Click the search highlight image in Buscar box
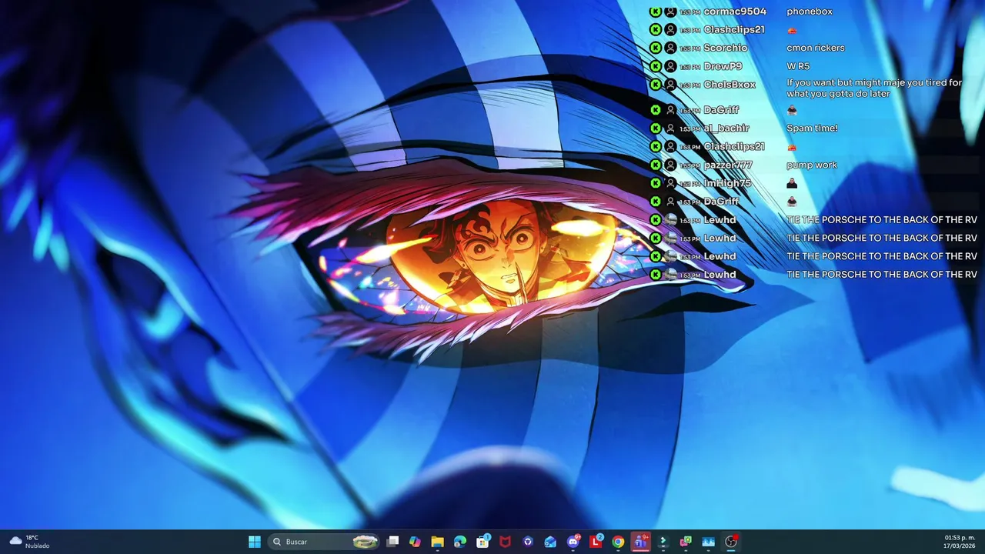 (366, 542)
